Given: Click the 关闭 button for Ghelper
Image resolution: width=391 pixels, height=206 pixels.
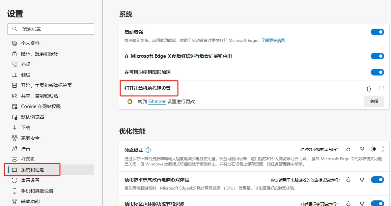Looking at the screenshot, I should point(374,102).
